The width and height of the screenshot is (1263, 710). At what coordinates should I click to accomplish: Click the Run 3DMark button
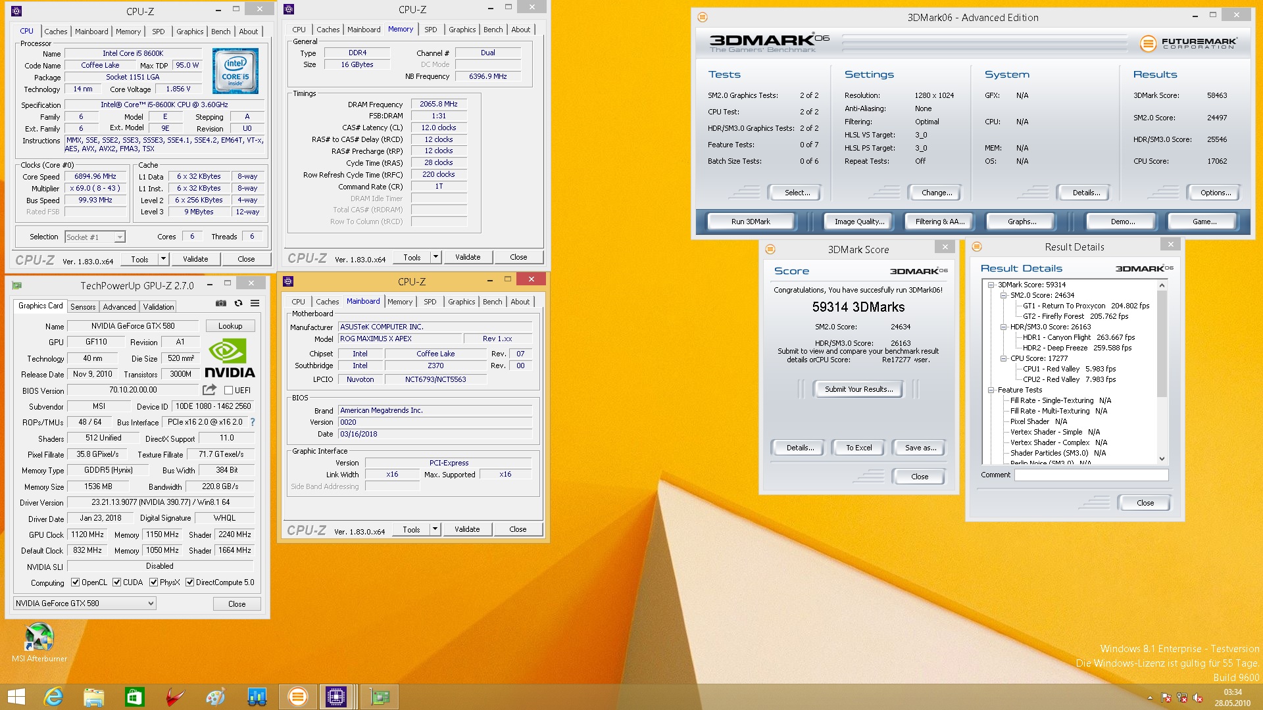751,222
